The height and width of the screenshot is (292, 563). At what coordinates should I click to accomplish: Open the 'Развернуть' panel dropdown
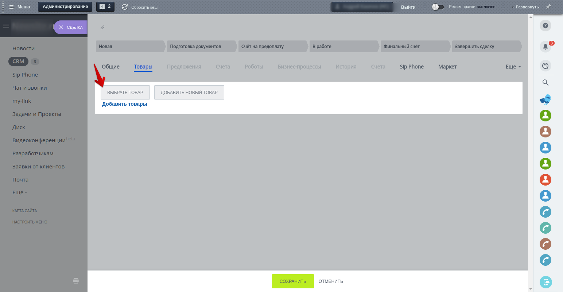point(525,7)
